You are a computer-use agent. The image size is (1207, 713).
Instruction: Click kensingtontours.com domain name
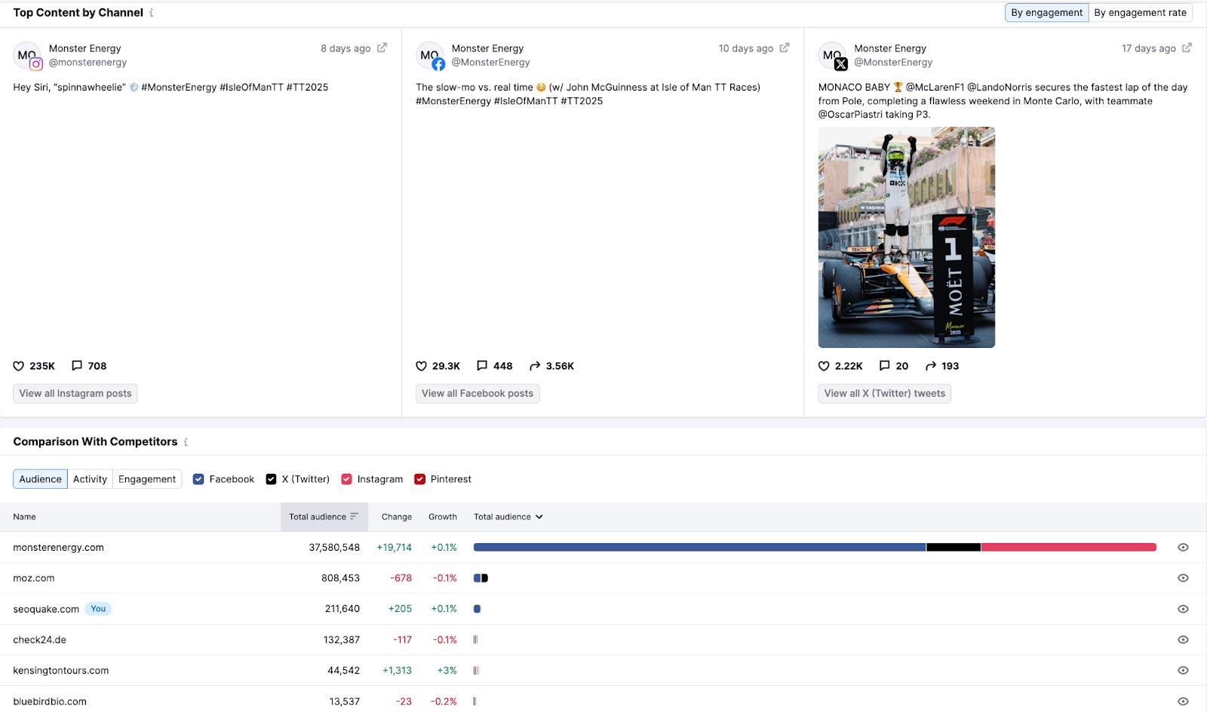click(x=61, y=671)
